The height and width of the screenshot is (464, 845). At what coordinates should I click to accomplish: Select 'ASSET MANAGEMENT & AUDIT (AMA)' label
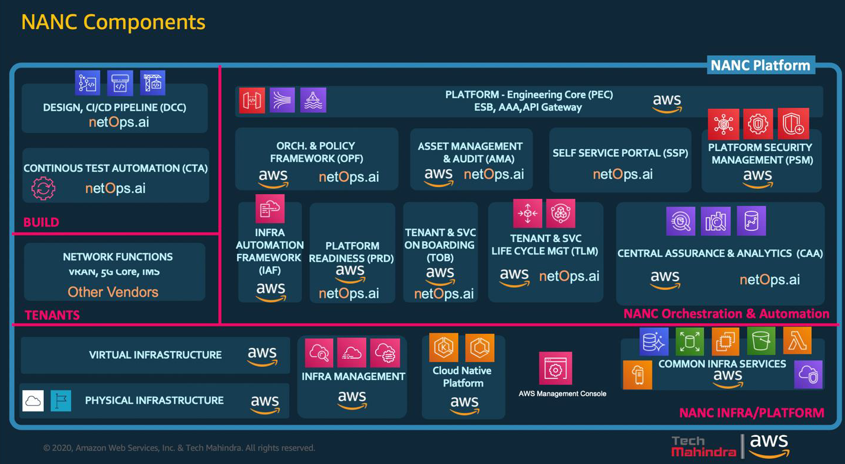(470, 152)
